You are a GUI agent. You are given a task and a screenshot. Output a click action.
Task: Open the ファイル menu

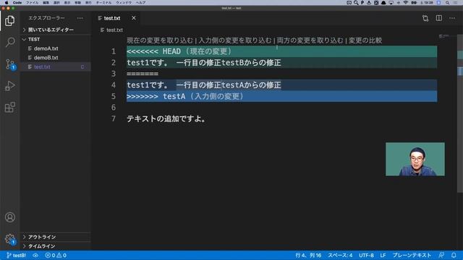(x=32, y=3)
